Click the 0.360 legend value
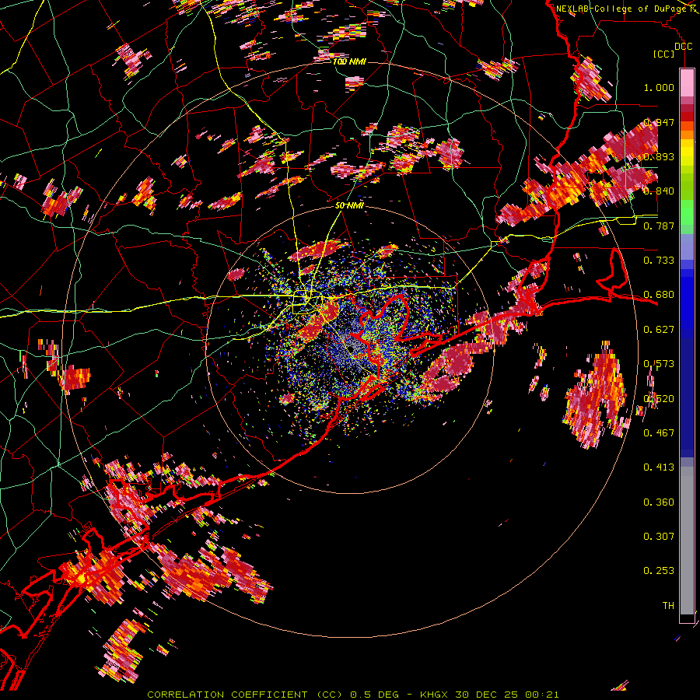This screenshot has height=700, width=700. 659,502
